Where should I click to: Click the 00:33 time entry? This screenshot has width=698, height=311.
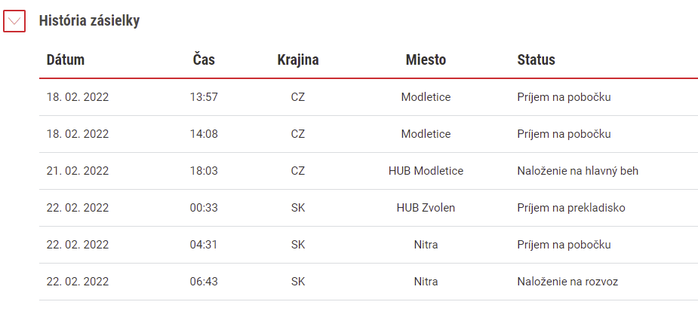click(x=204, y=208)
